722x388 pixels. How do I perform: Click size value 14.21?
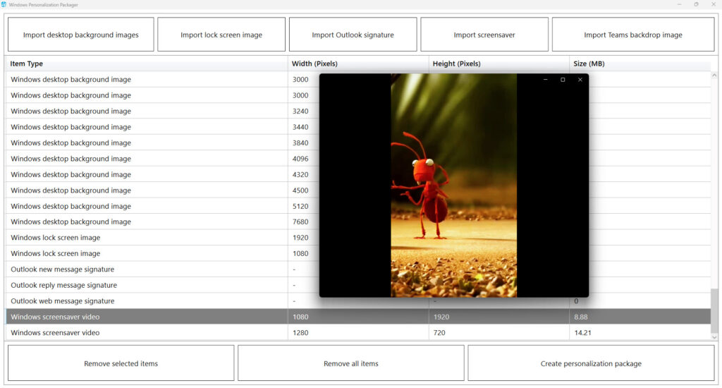point(582,333)
